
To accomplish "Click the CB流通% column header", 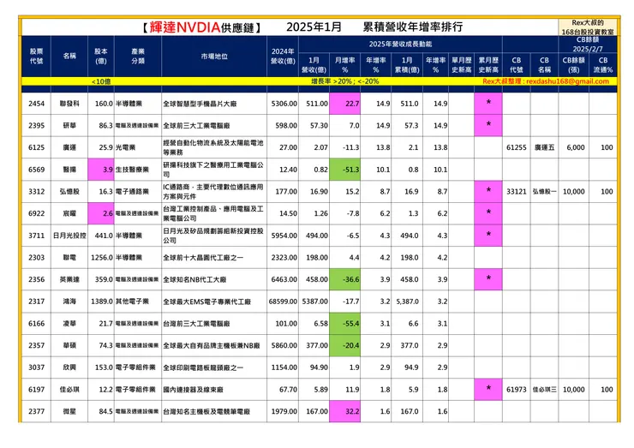I will (x=603, y=65).
